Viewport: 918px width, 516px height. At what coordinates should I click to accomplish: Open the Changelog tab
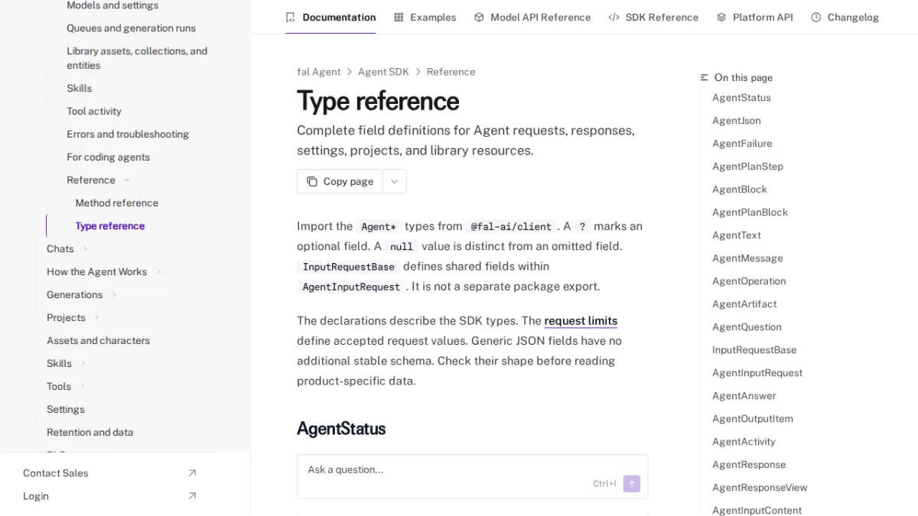(x=845, y=17)
